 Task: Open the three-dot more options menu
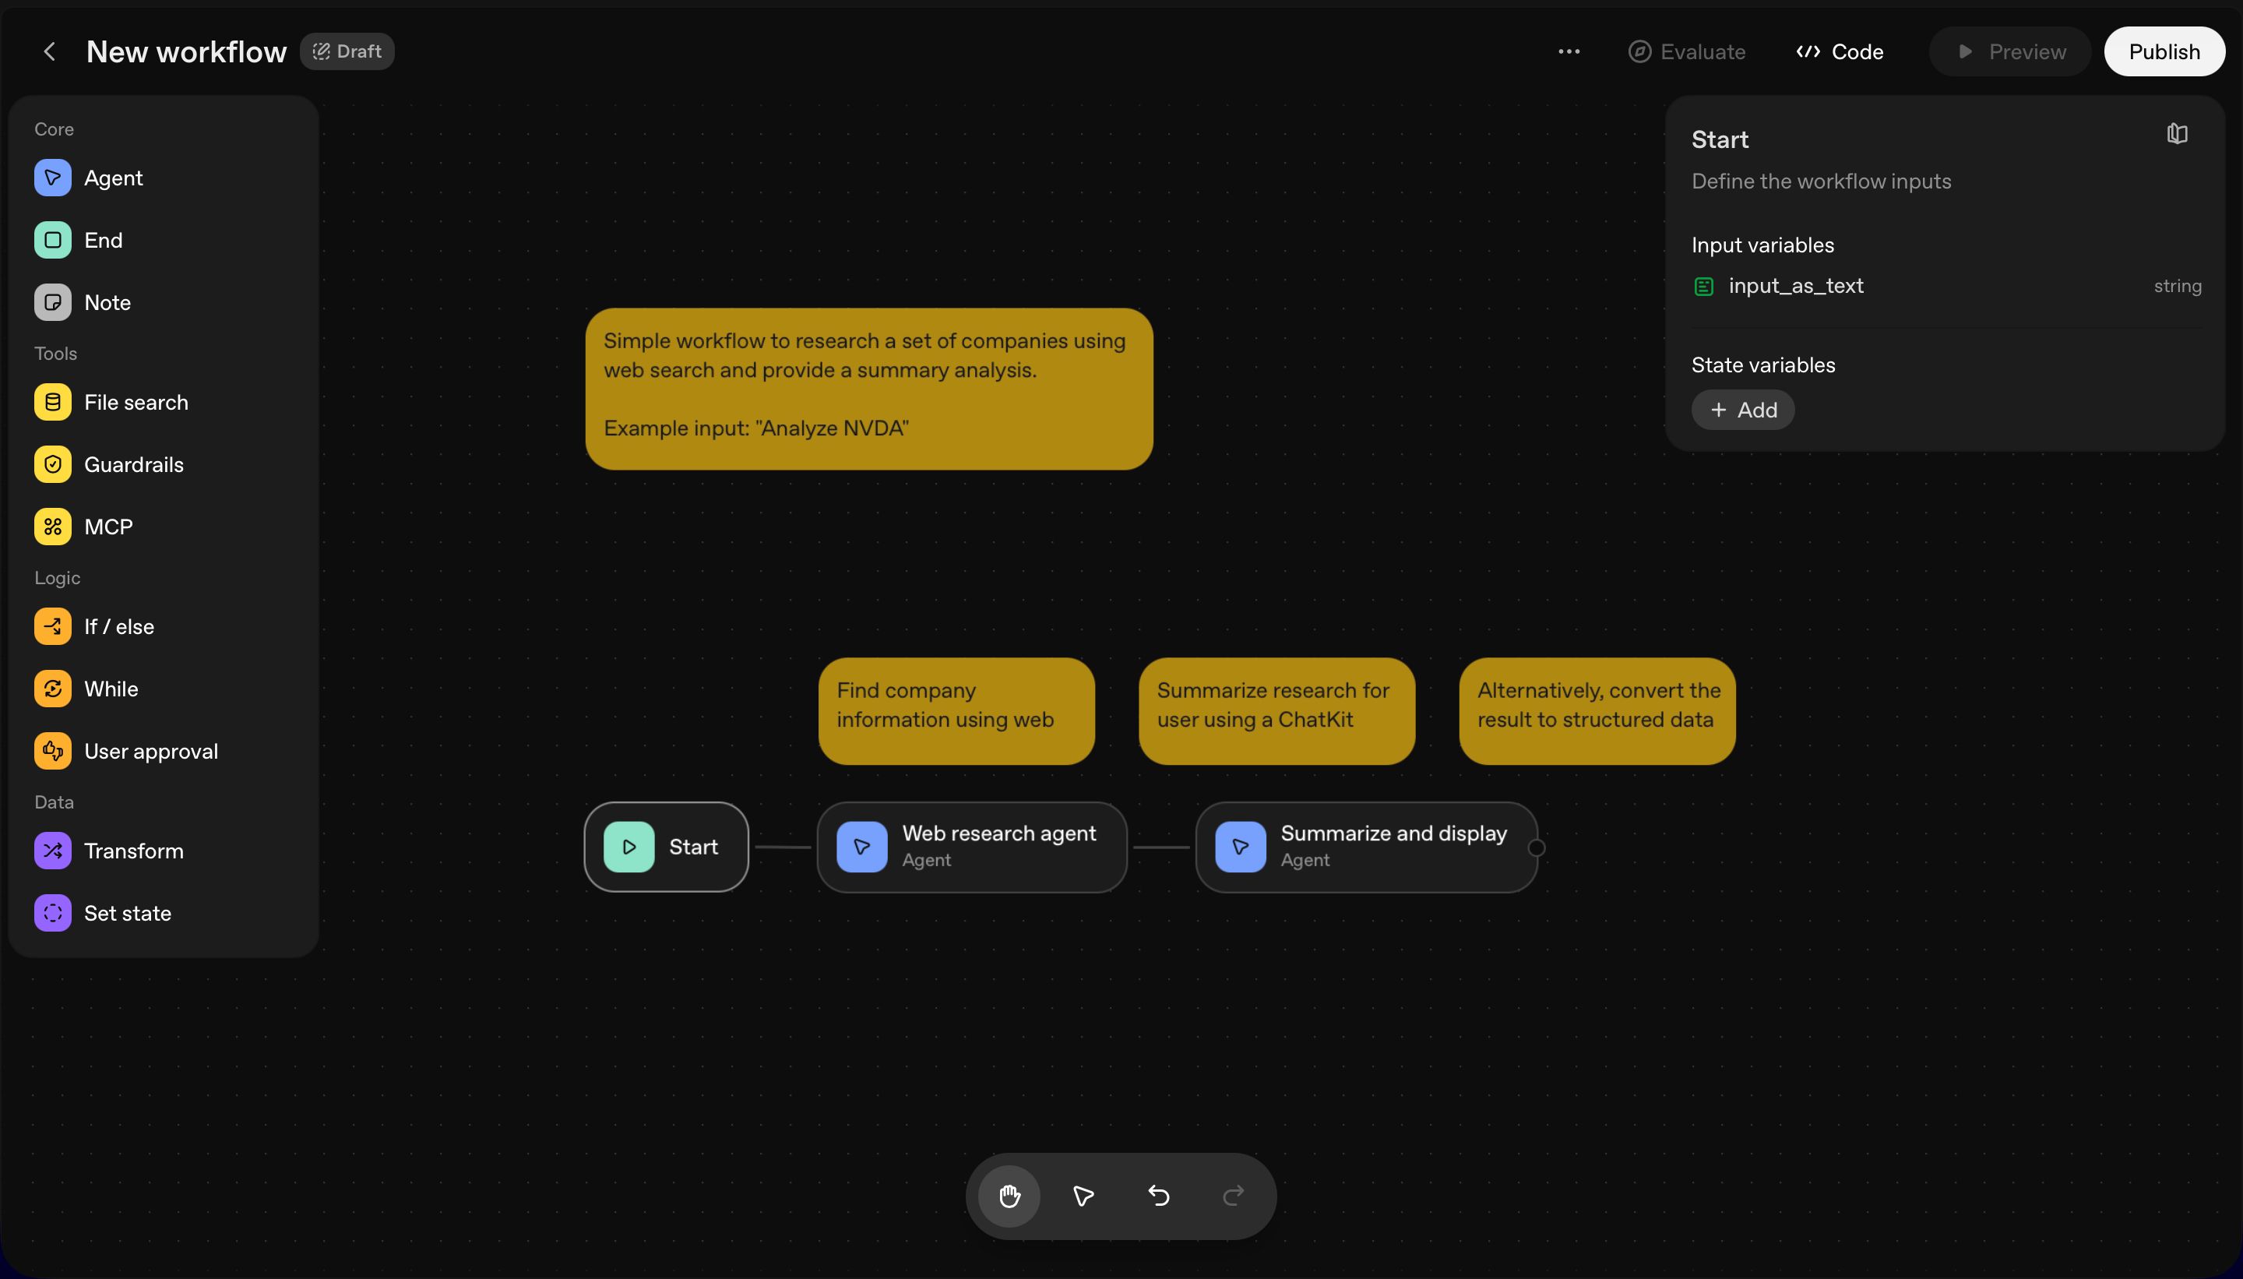click(x=1569, y=52)
